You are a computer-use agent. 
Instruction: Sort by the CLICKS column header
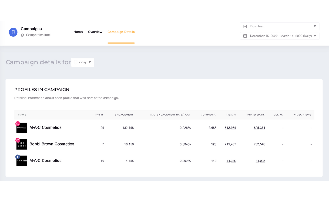point(278,115)
